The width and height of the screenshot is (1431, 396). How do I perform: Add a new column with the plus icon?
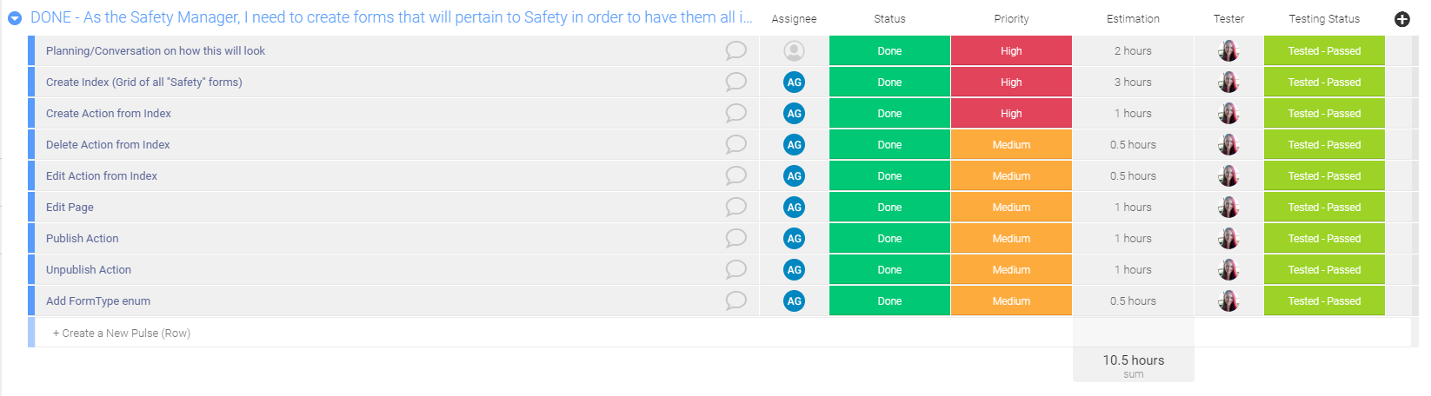pyautogui.click(x=1402, y=19)
